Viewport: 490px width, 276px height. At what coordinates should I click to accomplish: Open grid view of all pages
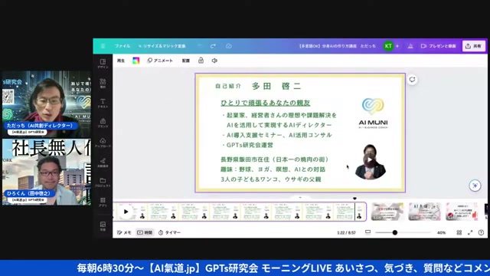click(459, 232)
